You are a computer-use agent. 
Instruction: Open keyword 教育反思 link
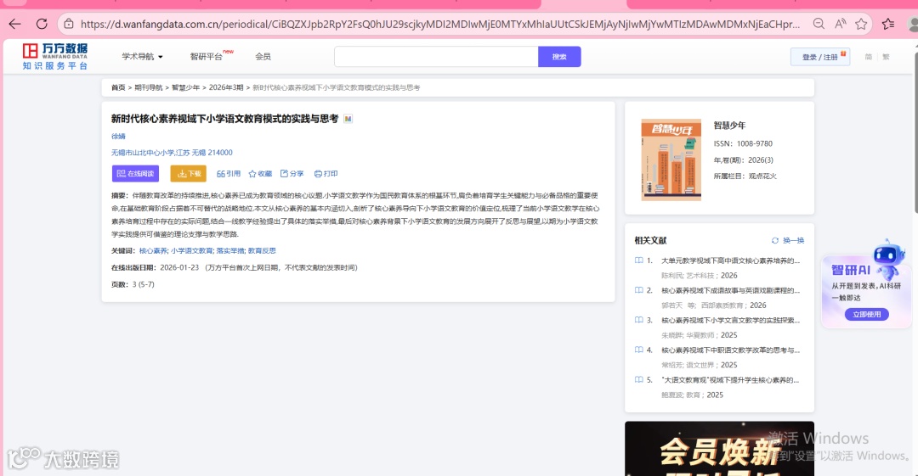[262, 251]
